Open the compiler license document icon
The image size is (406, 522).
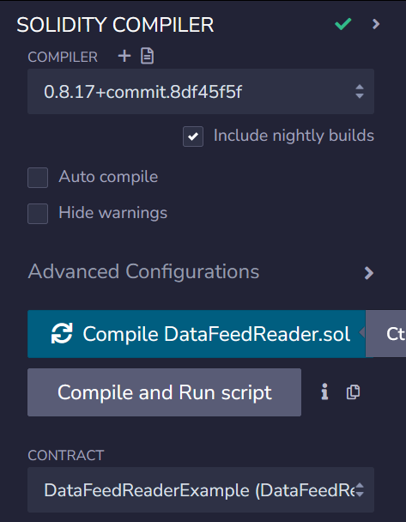pos(147,56)
